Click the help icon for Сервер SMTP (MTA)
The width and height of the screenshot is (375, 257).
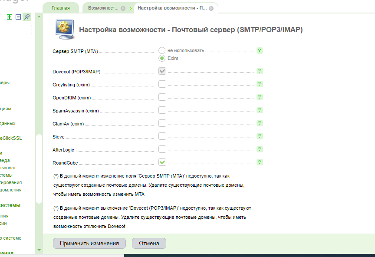pyautogui.click(x=260, y=51)
